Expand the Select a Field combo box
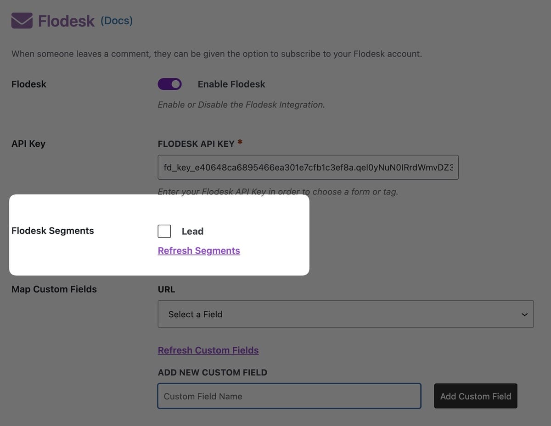 coord(345,314)
